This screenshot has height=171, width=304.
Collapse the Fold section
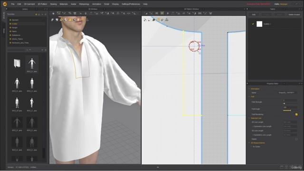pyautogui.click(x=249, y=96)
